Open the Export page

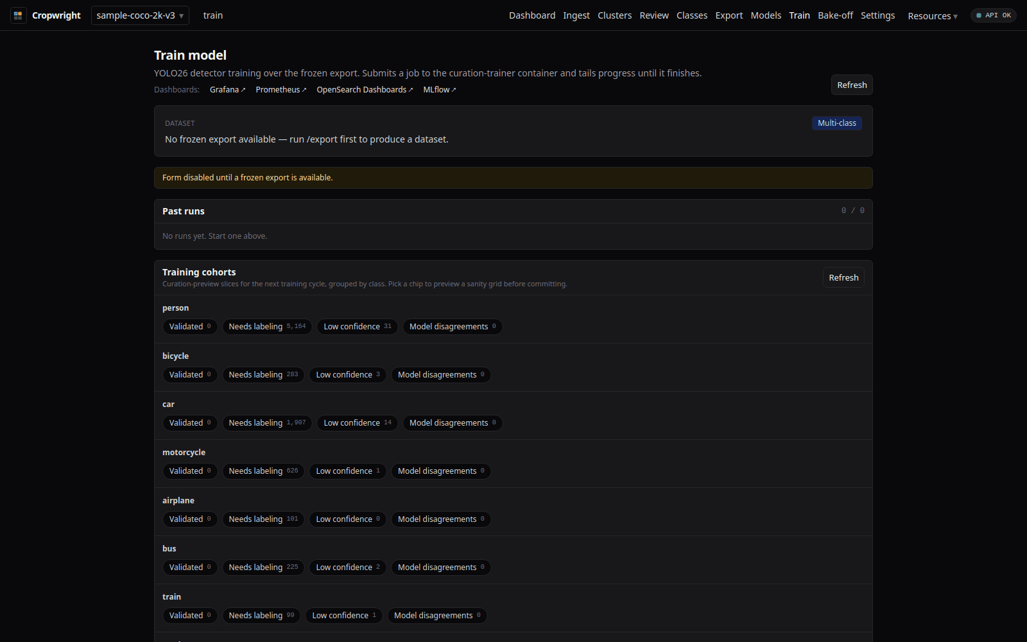[729, 15]
